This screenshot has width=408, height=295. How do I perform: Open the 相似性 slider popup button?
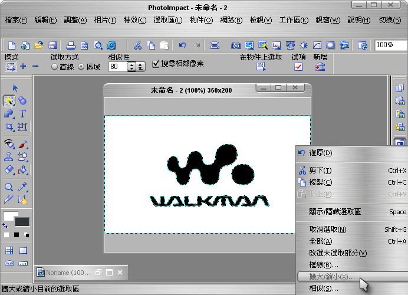pyautogui.click(x=140, y=67)
